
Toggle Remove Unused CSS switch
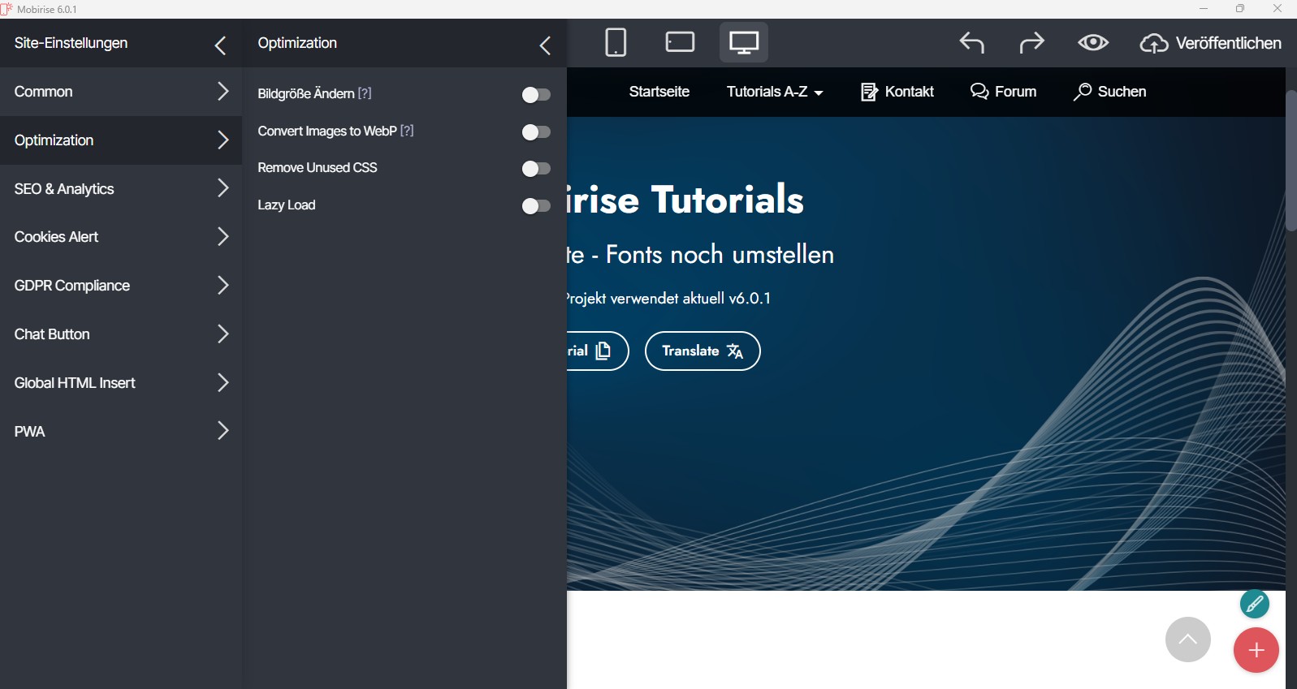click(x=536, y=169)
